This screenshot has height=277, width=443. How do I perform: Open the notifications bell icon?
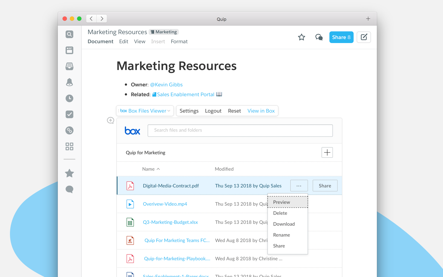[x=69, y=82]
